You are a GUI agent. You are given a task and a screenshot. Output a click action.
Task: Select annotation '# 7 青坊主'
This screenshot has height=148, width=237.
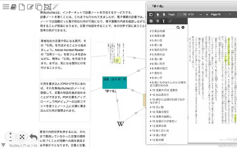[156, 73]
